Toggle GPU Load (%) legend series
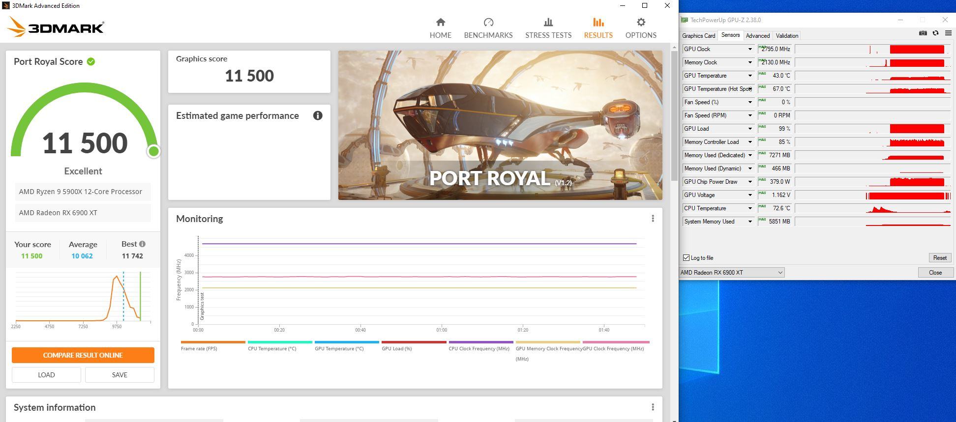956x422 pixels. (x=414, y=346)
